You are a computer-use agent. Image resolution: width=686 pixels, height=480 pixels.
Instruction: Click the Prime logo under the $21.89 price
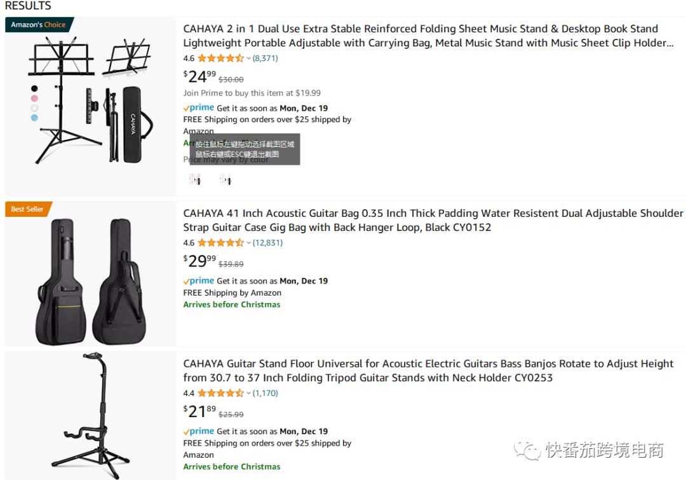tap(199, 431)
